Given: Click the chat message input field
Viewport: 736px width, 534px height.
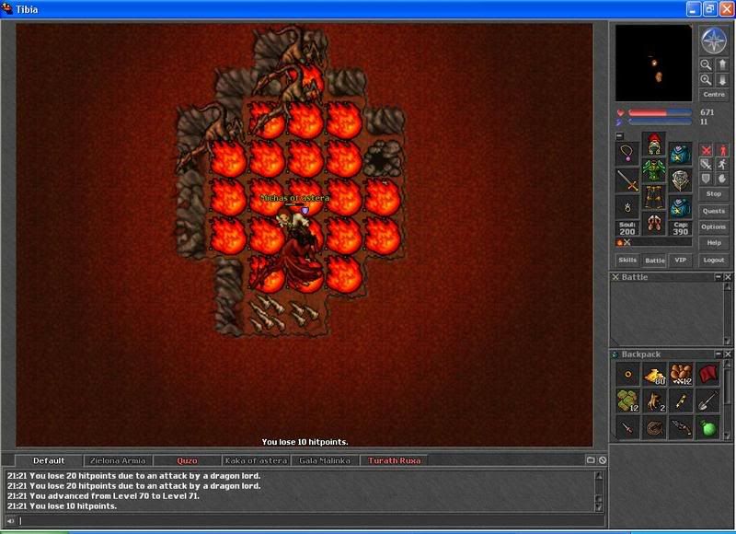Looking at the screenshot, I should (x=310, y=520).
